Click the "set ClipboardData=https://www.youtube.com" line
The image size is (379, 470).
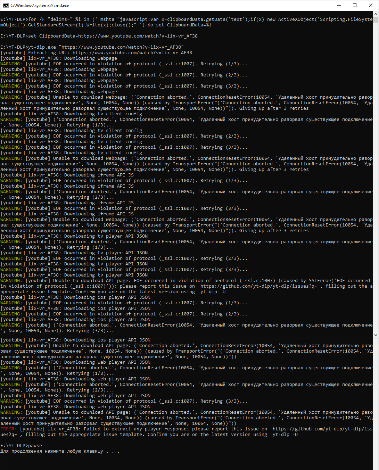(99, 36)
